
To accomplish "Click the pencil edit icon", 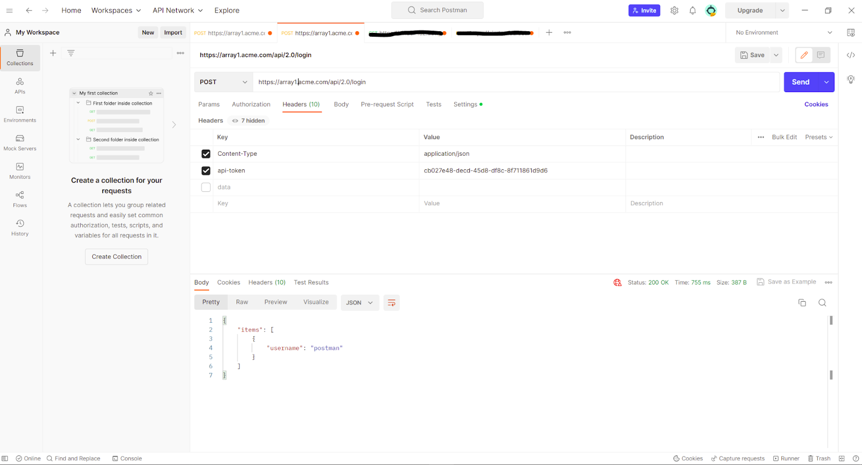I will point(804,55).
